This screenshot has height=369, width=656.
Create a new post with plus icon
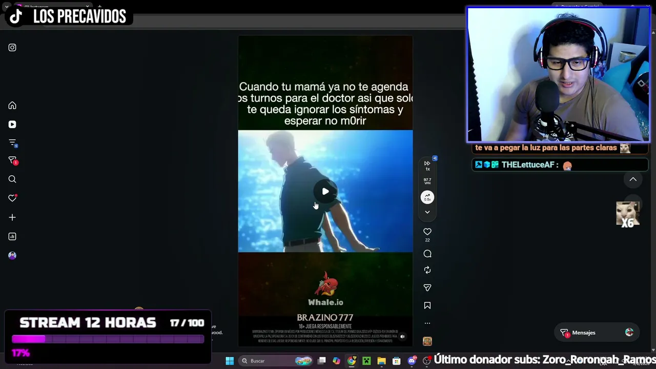tap(12, 217)
